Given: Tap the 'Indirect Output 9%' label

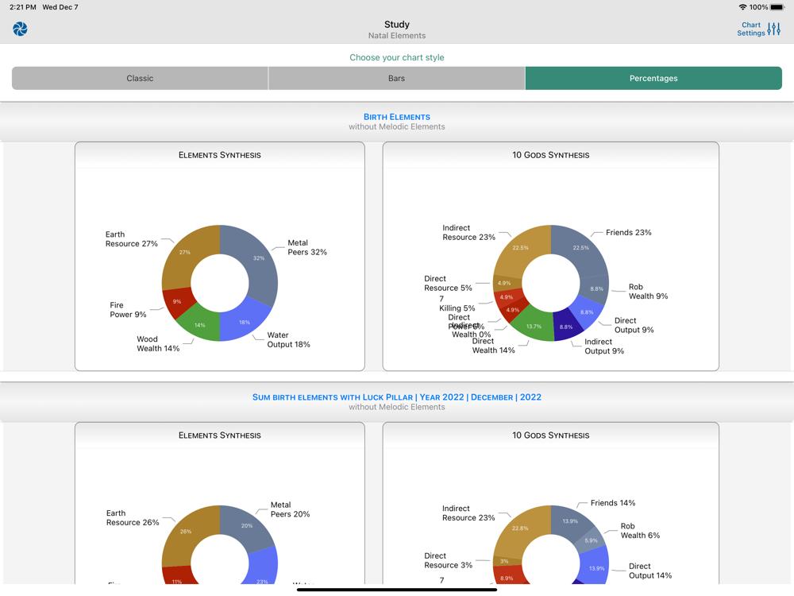Looking at the screenshot, I should (x=604, y=346).
